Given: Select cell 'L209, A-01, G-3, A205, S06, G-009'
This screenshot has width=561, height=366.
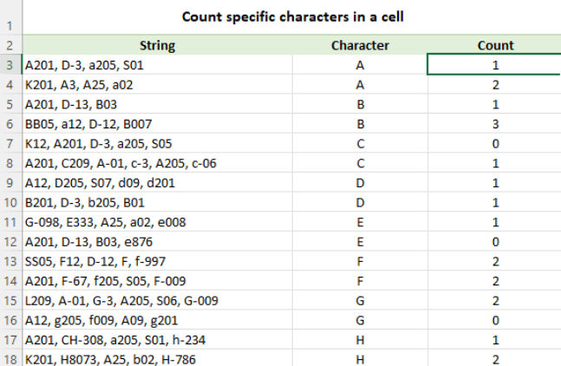Looking at the screenshot, I should pyautogui.click(x=158, y=301).
